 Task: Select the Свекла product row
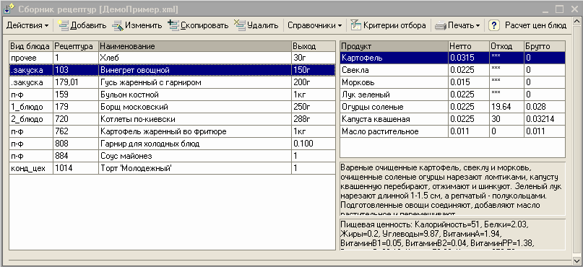(452, 70)
